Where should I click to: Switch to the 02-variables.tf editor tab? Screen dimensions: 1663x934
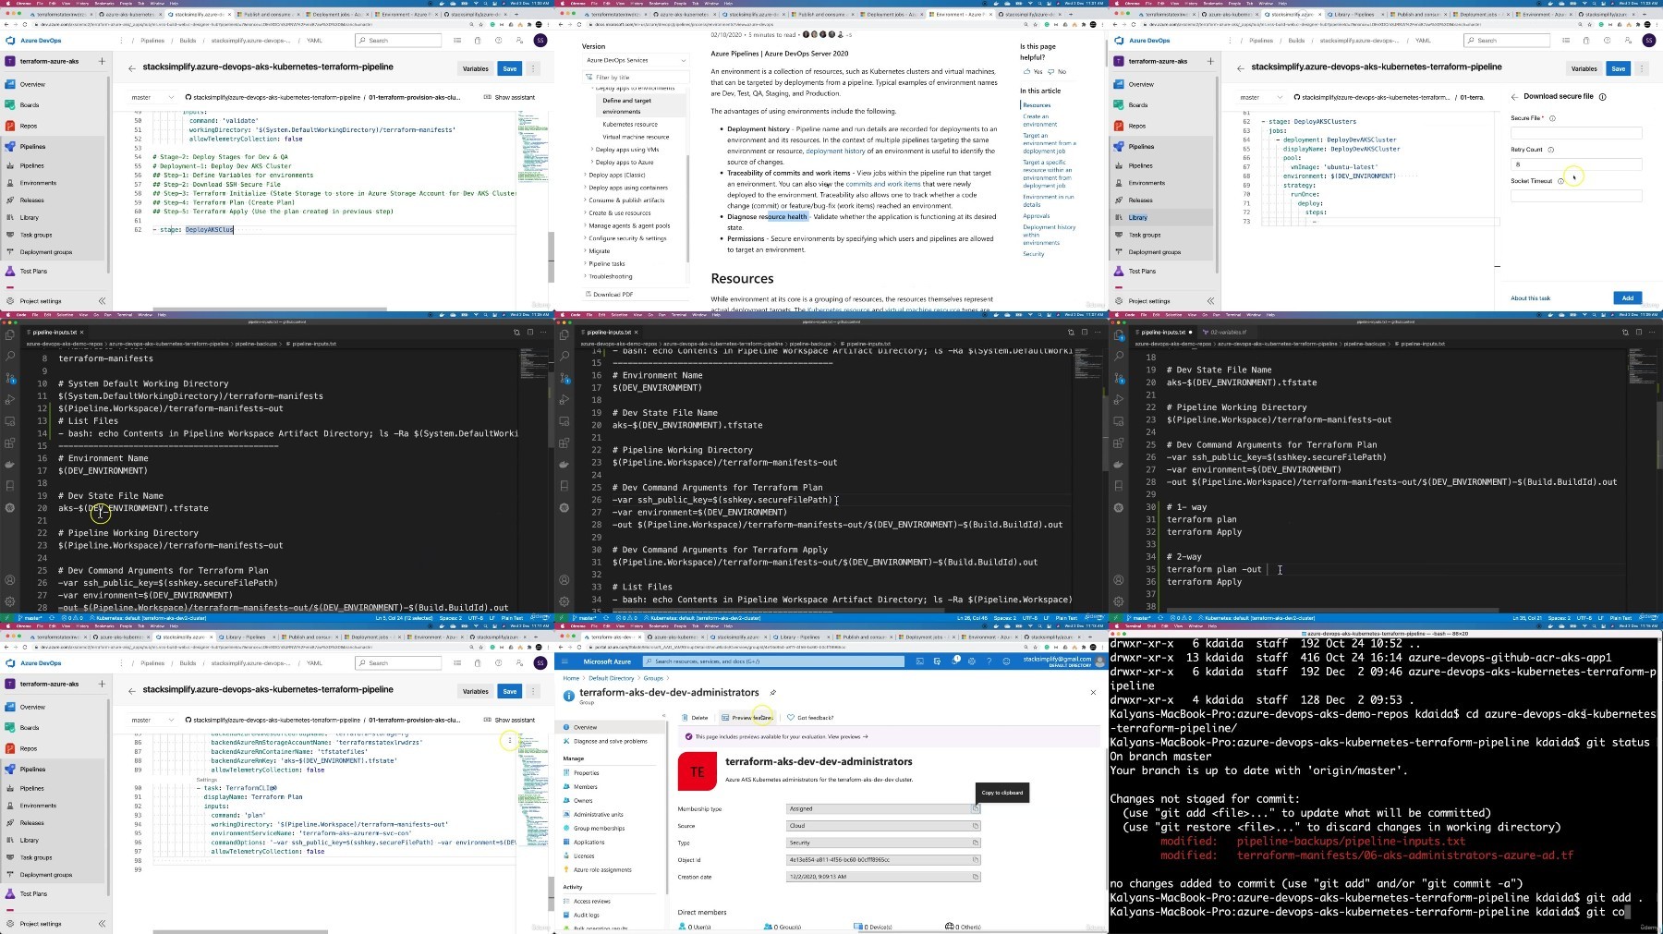1228,332
